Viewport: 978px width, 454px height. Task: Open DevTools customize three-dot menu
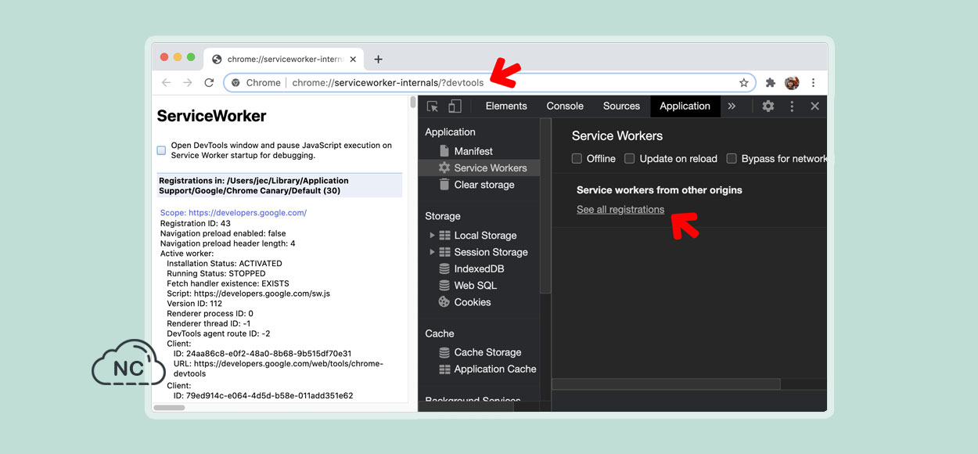[x=792, y=106]
